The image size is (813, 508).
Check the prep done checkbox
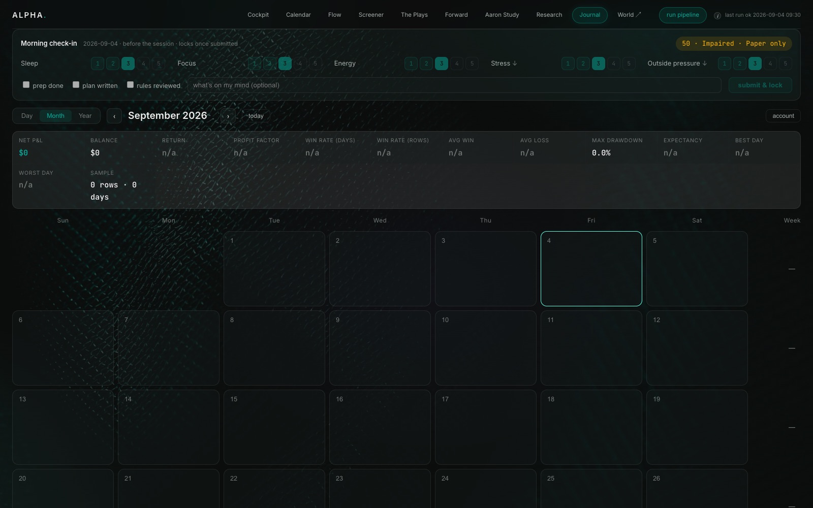[x=26, y=85]
